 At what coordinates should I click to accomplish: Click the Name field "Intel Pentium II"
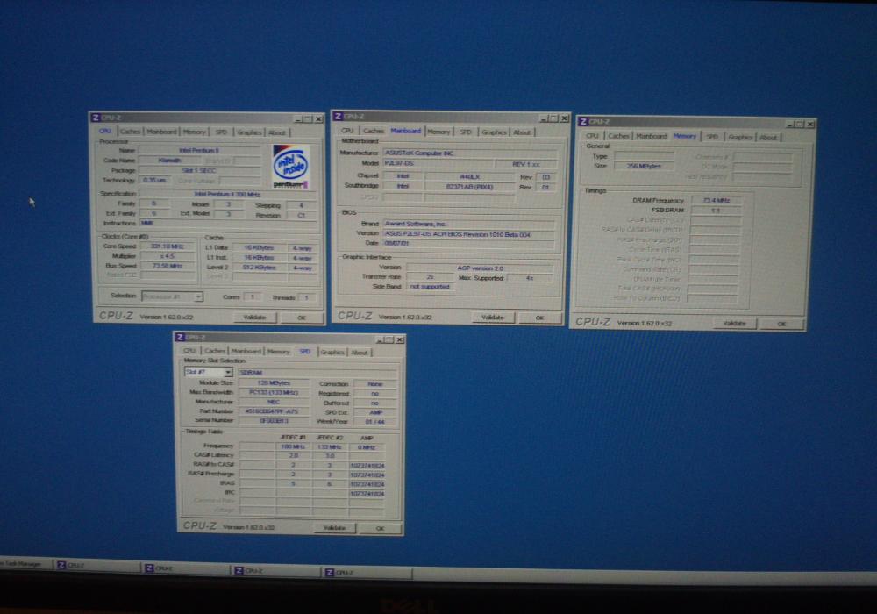click(x=199, y=150)
